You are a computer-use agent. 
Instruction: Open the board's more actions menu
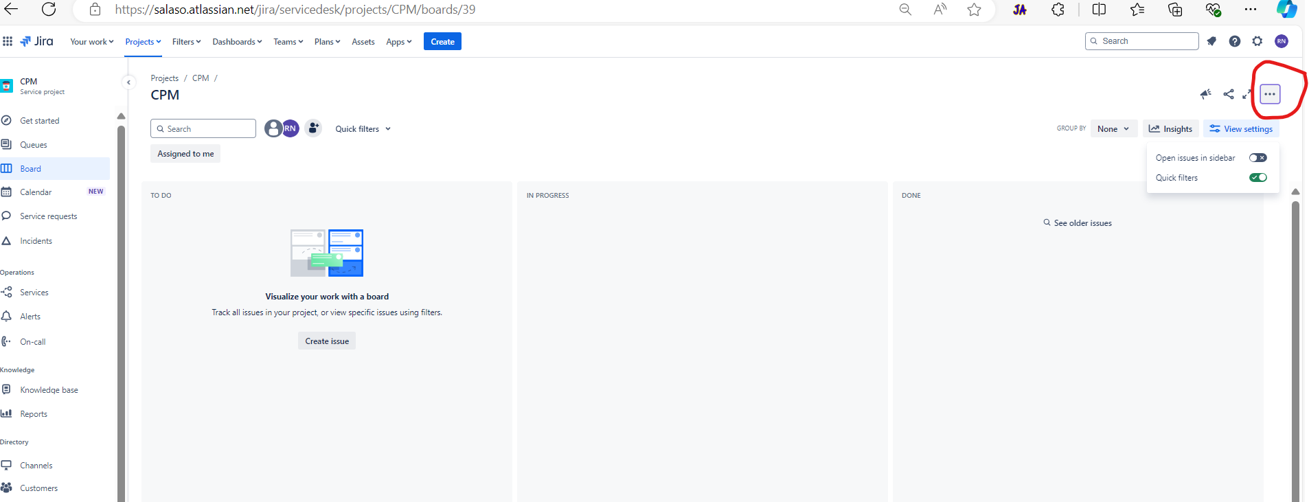tap(1270, 94)
